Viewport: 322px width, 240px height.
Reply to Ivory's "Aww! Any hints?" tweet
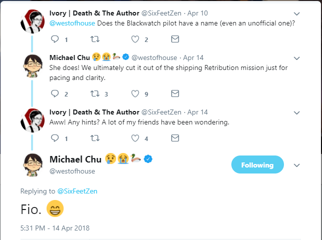click(55, 138)
